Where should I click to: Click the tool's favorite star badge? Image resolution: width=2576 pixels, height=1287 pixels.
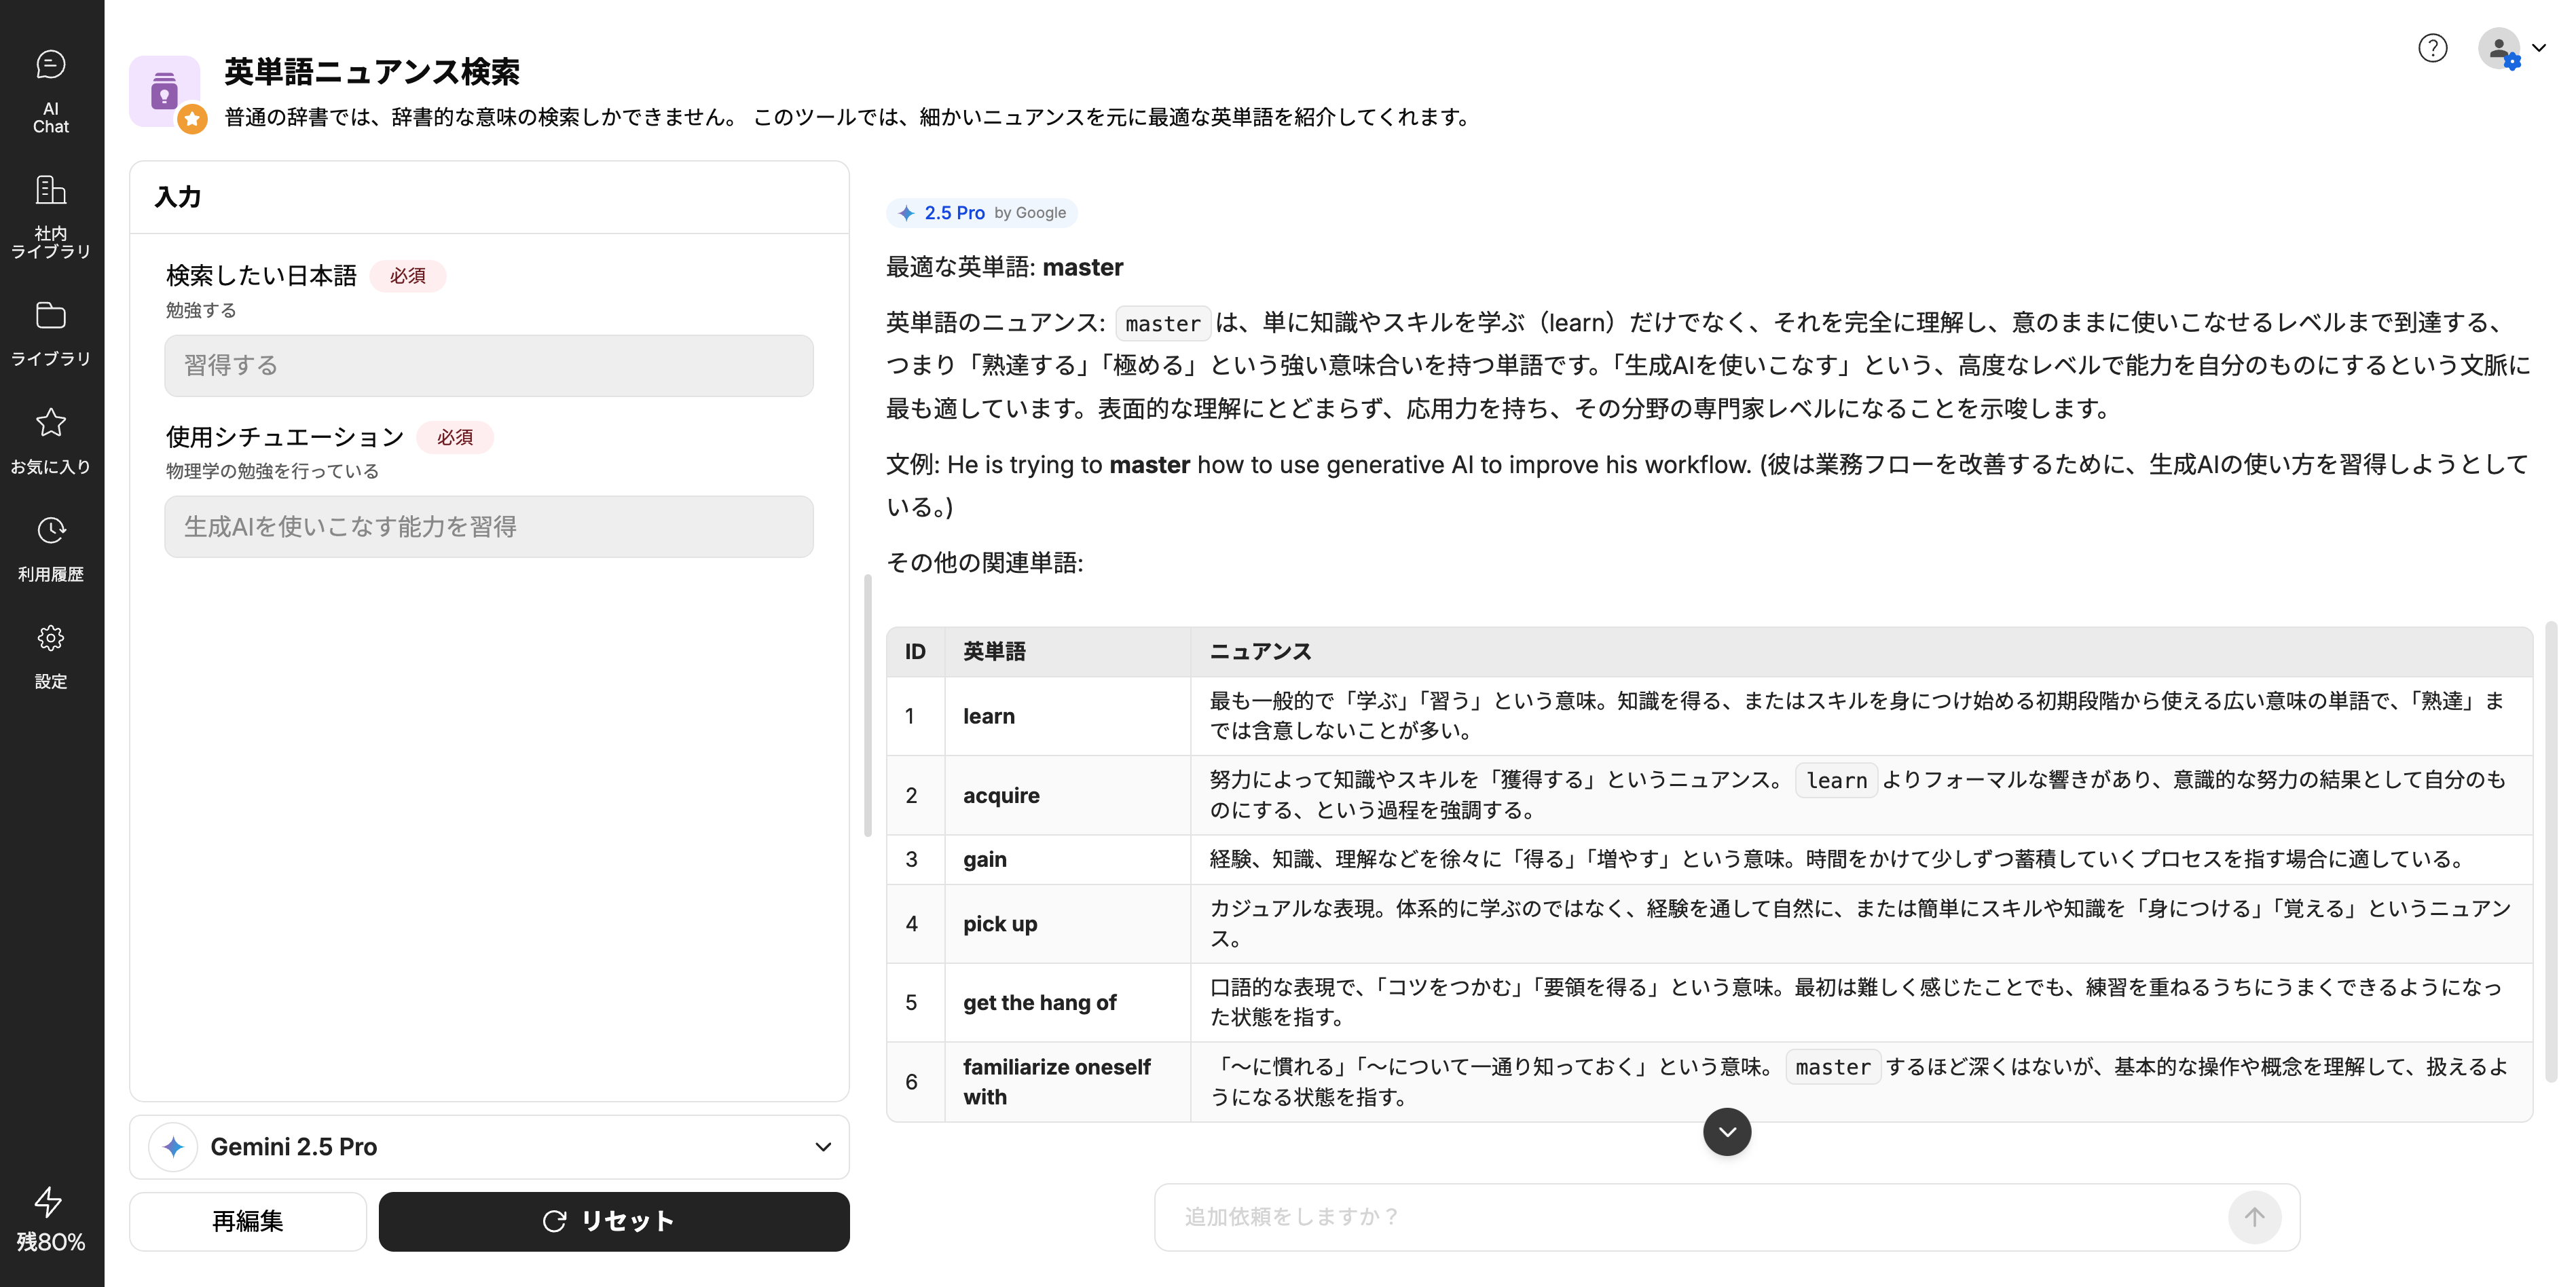tap(192, 120)
